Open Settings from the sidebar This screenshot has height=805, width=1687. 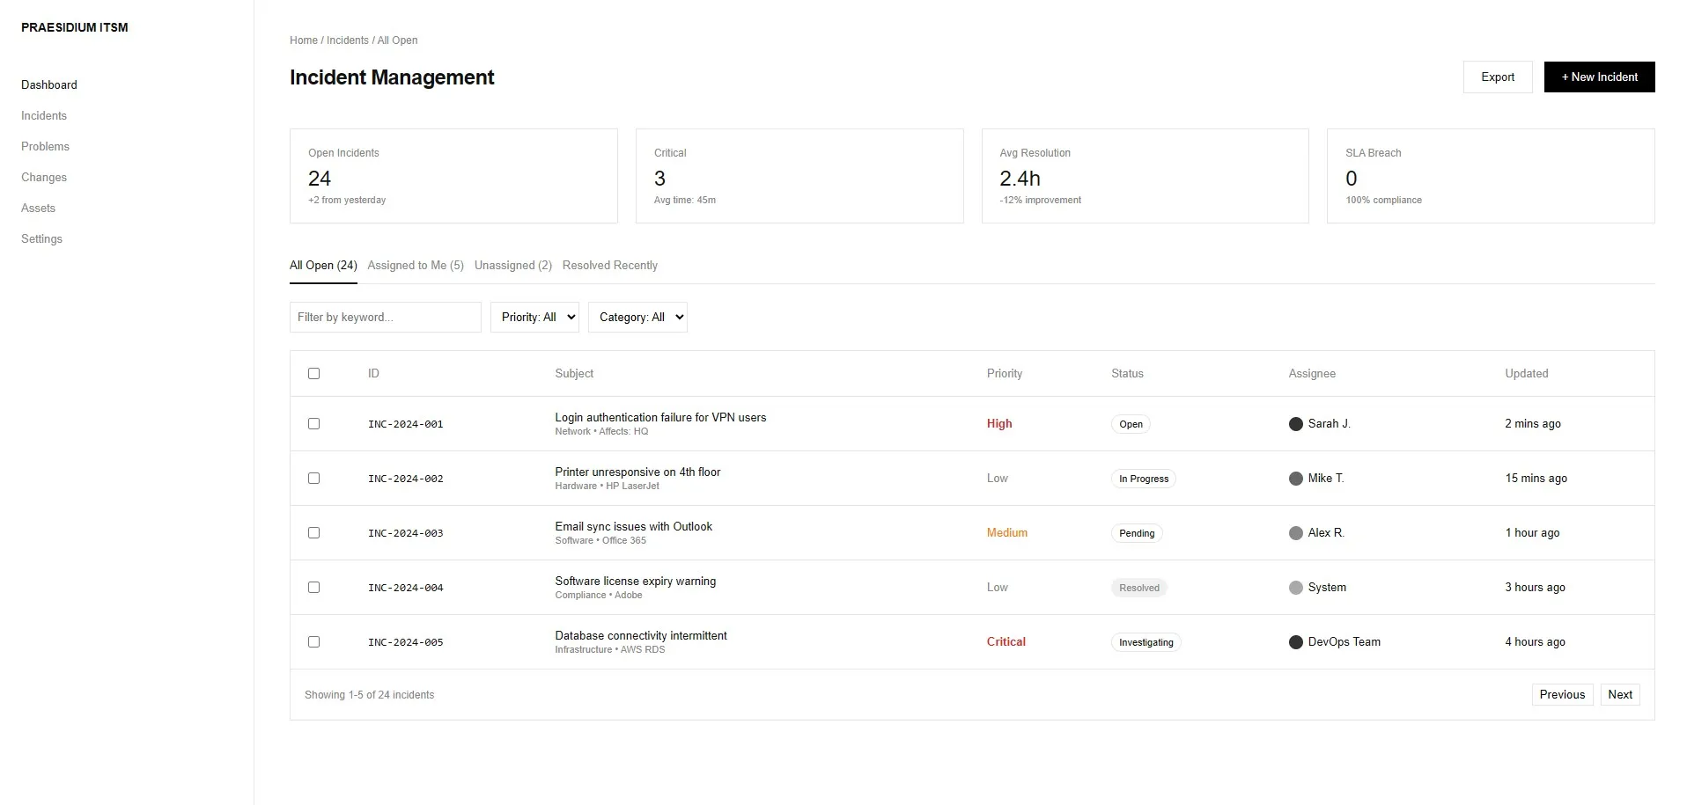(x=41, y=238)
